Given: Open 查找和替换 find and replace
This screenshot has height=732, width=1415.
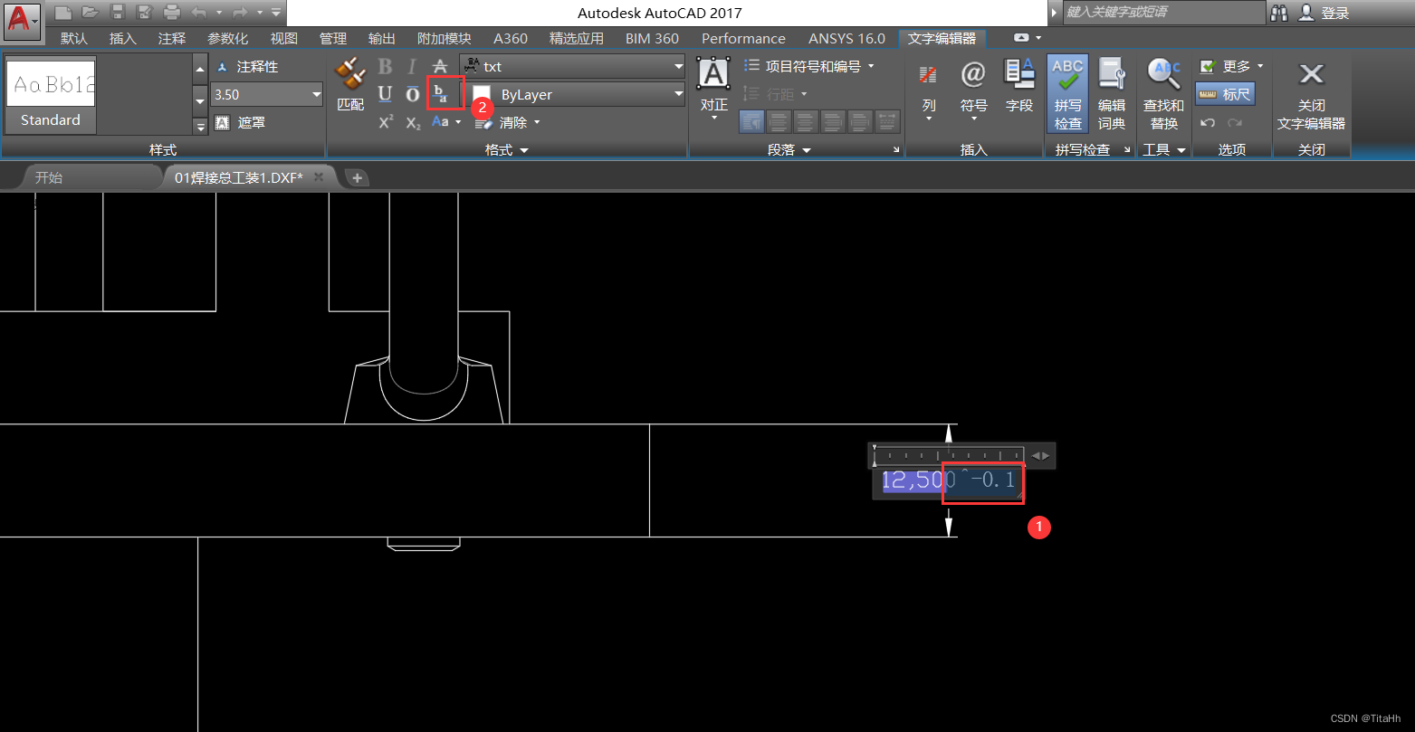Looking at the screenshot, I should 1163,93.
